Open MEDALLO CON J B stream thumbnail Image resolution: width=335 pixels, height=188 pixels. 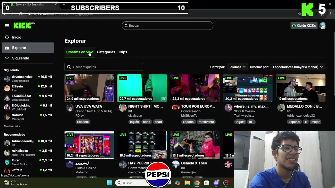coord(301,88)
